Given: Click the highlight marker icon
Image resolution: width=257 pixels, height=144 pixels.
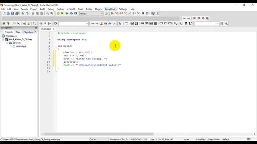Looking at the screenshot, I should [x=101, y=24].
